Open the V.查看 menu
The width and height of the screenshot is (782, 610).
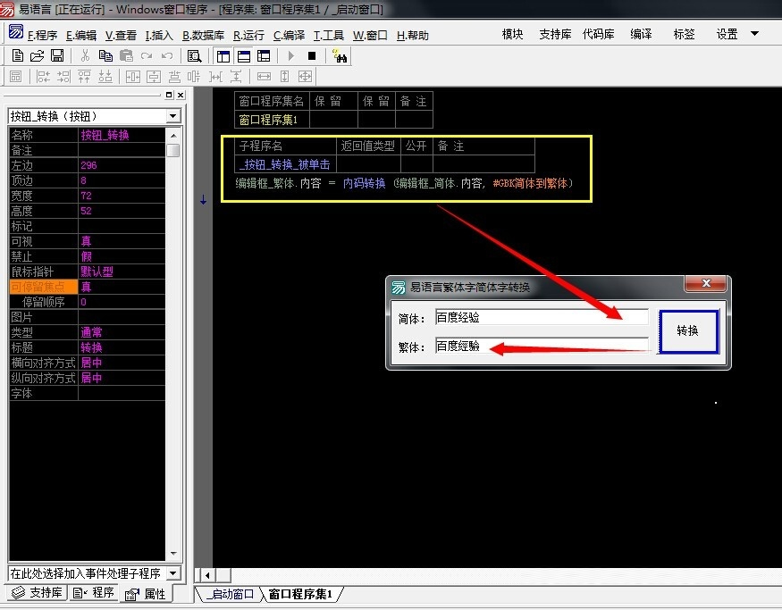121,36
